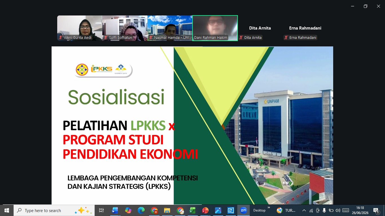Image resolution: width=385 pixels, height=216 pixels.
Task: Open File Explorer from the taskbar
Action: 167,210
